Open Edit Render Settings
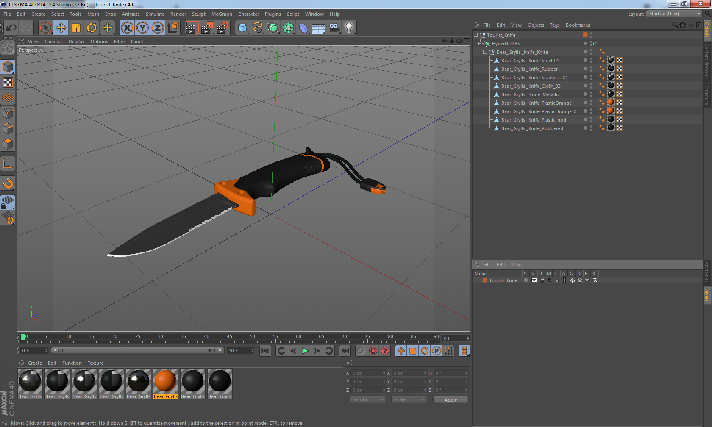 click(x=222, y=28)
